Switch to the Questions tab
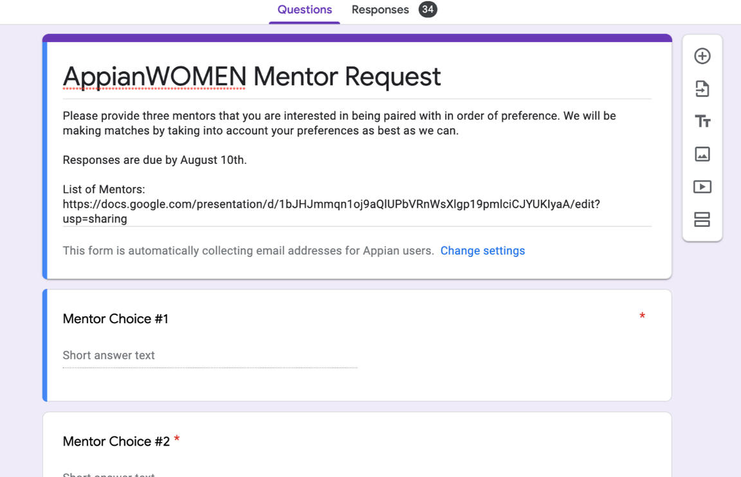Screen dimensions: 741x477 304,10
